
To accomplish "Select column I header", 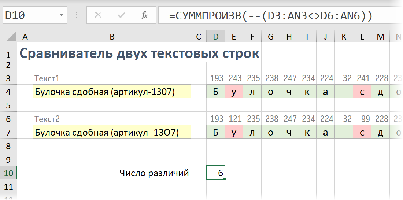I will [307, 37].
